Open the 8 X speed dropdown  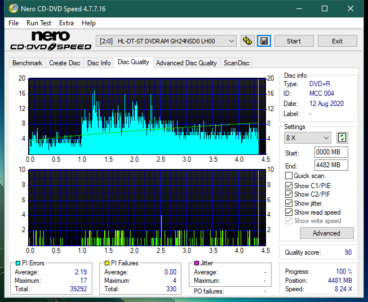tap(307, 137)
